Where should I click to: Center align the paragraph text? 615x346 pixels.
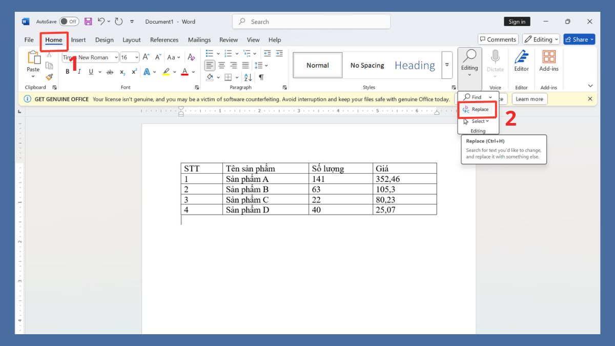point(221,65)
